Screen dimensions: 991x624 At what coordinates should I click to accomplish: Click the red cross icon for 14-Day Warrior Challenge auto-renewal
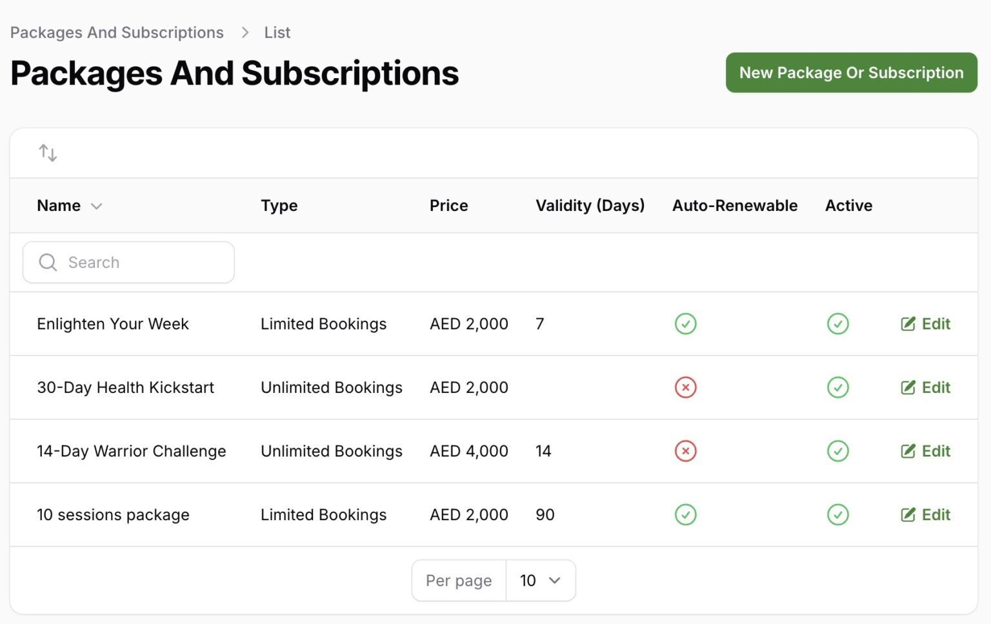click(685, 451)
